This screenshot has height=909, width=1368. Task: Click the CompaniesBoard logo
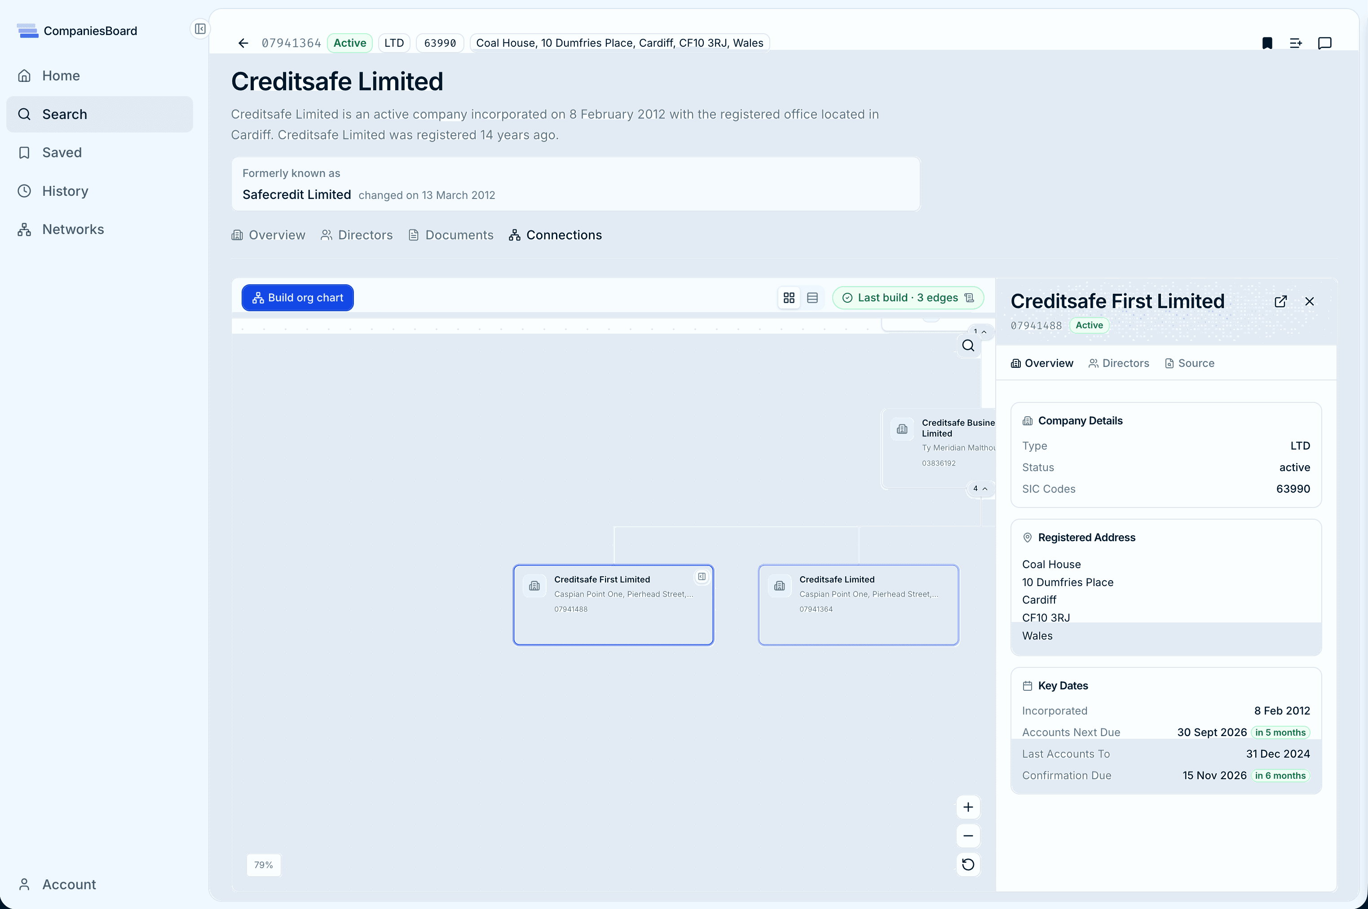[x=77, y=31]
